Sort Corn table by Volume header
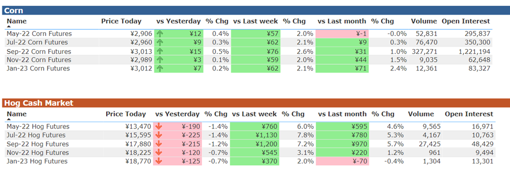 424,21
